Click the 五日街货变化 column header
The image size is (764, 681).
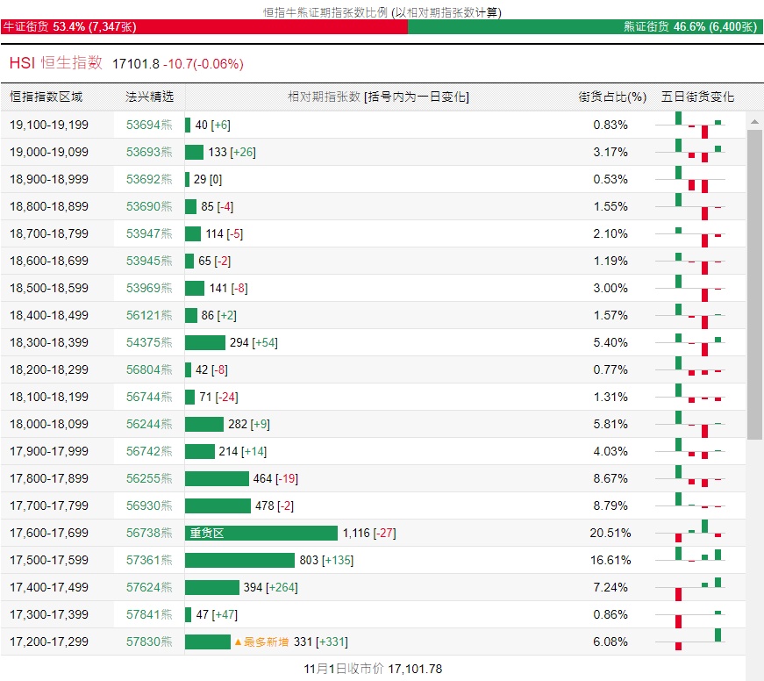[x=697, y=97]
